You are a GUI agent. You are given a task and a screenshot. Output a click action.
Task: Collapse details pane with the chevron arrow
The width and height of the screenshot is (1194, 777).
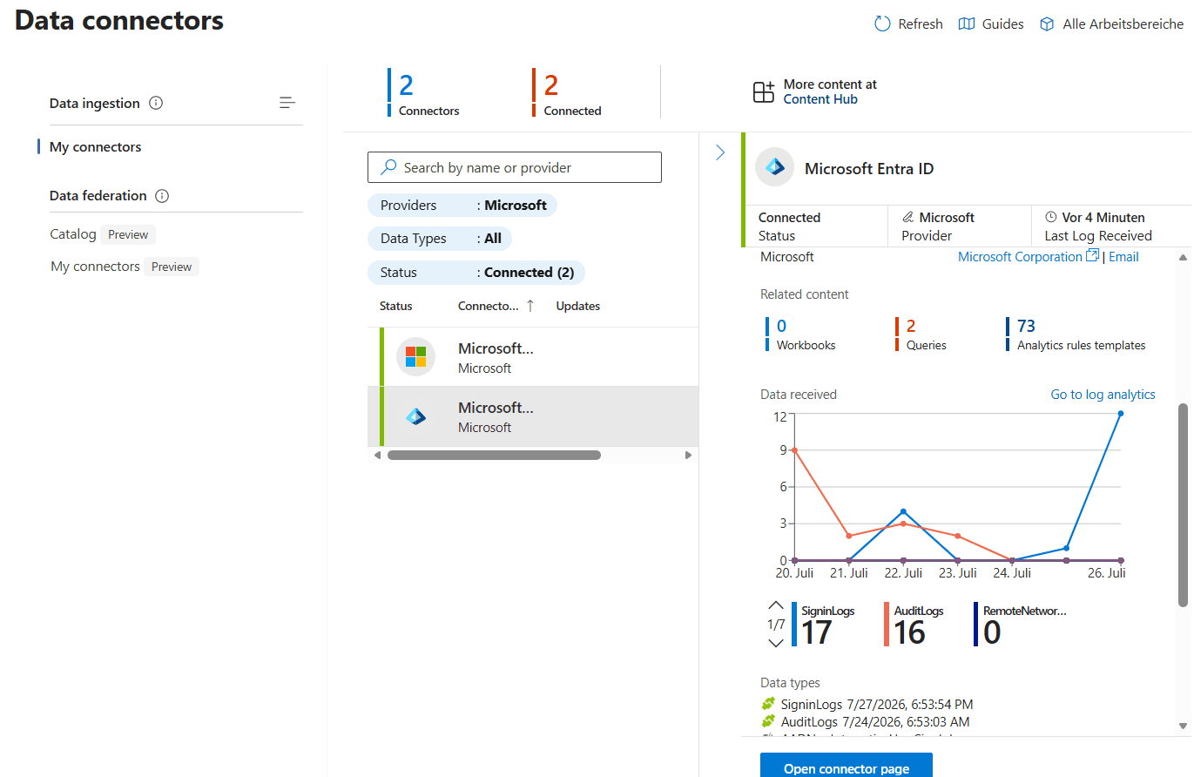720,152
